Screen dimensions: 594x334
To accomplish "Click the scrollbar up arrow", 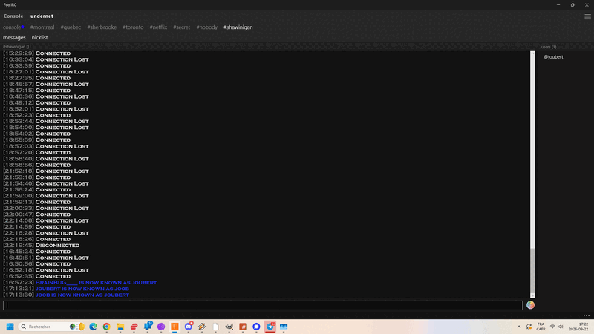I will click(x=532, y=53).
